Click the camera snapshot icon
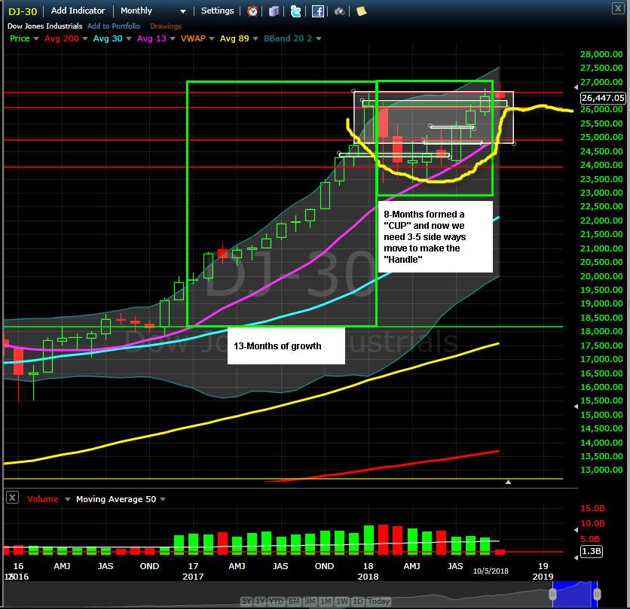 click(x=340, y=11)
